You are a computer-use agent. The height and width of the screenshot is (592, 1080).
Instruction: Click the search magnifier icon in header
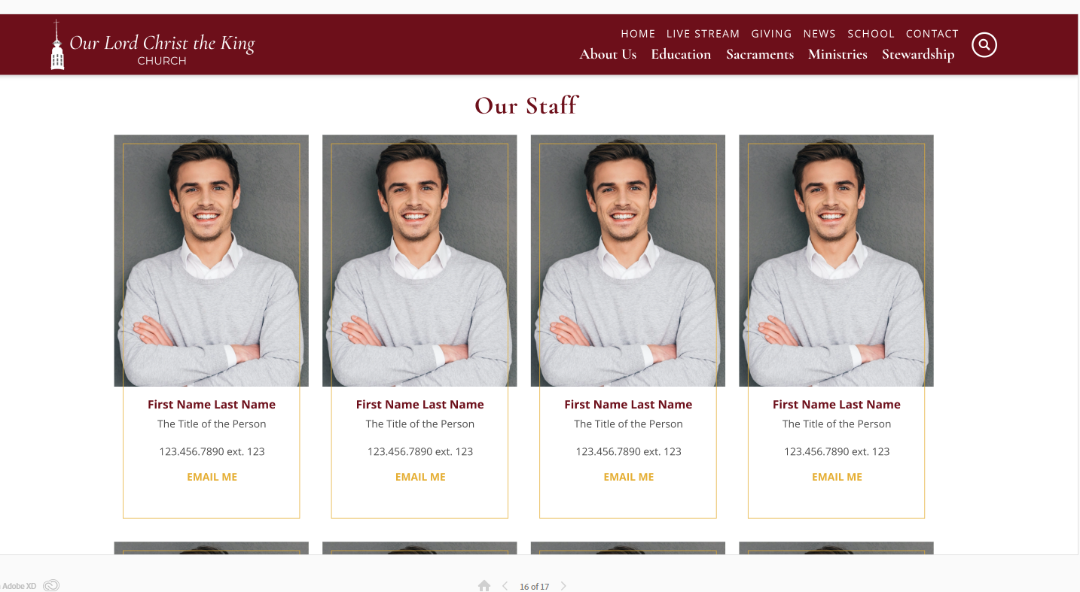point(984,45)
